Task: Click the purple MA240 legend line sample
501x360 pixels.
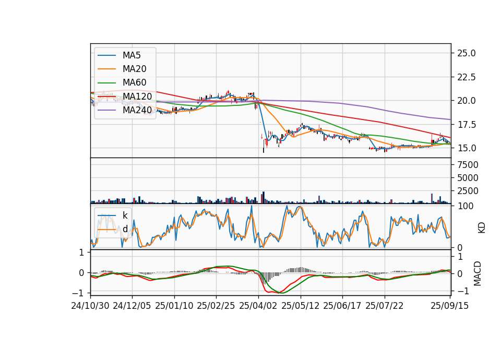Action: (x=106, y=111)
